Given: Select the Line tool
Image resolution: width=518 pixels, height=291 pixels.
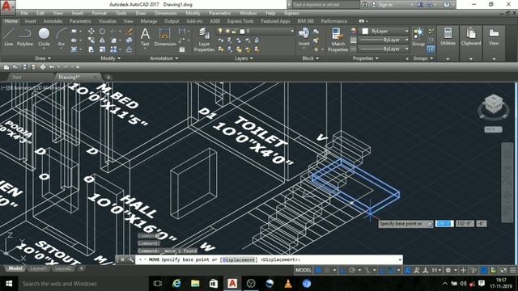Looking at the screenshot, I should coord(9,37).
